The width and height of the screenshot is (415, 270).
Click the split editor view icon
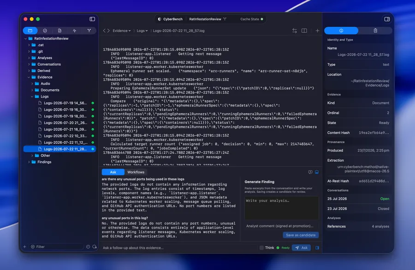[x=304, y=31]
